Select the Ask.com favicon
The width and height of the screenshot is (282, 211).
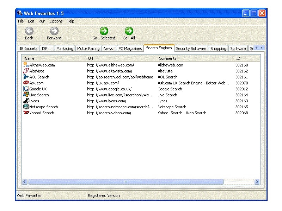(x=26, y=83)
